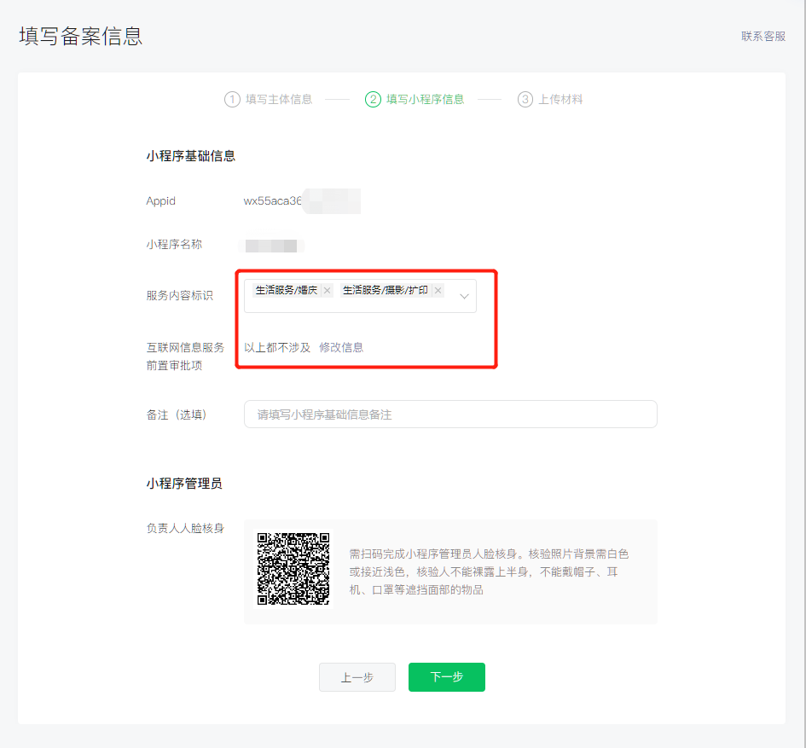This screenshot has width=806, height=748.
Task: Expand the 服务内容标识 dropdown arrow
Action: pos(465,296)
